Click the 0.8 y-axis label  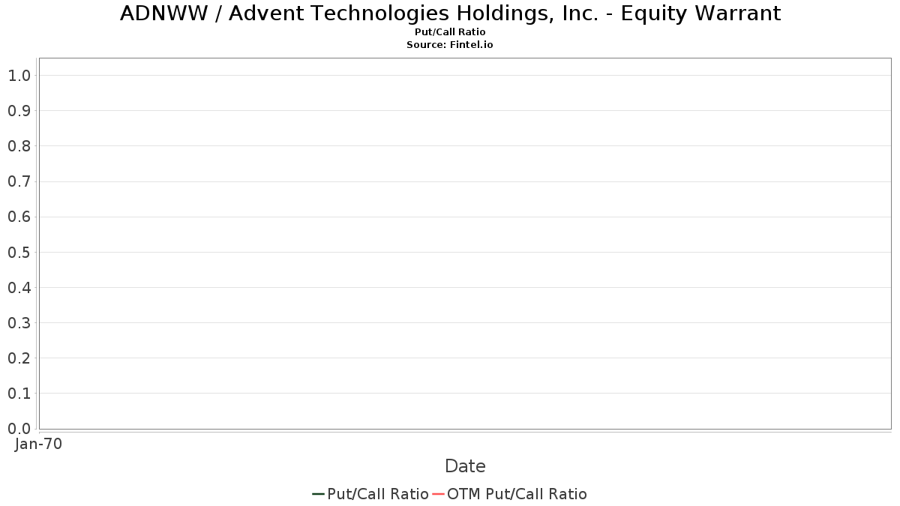coord(19,146)
